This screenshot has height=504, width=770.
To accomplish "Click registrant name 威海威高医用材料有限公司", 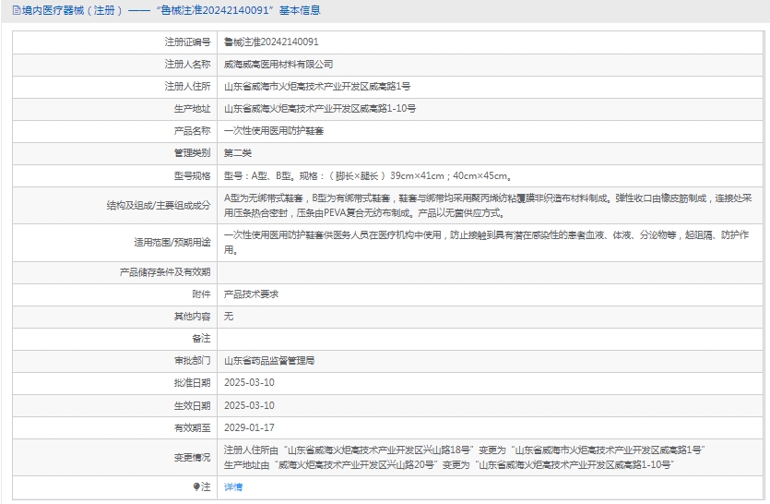I will point(278,65).
